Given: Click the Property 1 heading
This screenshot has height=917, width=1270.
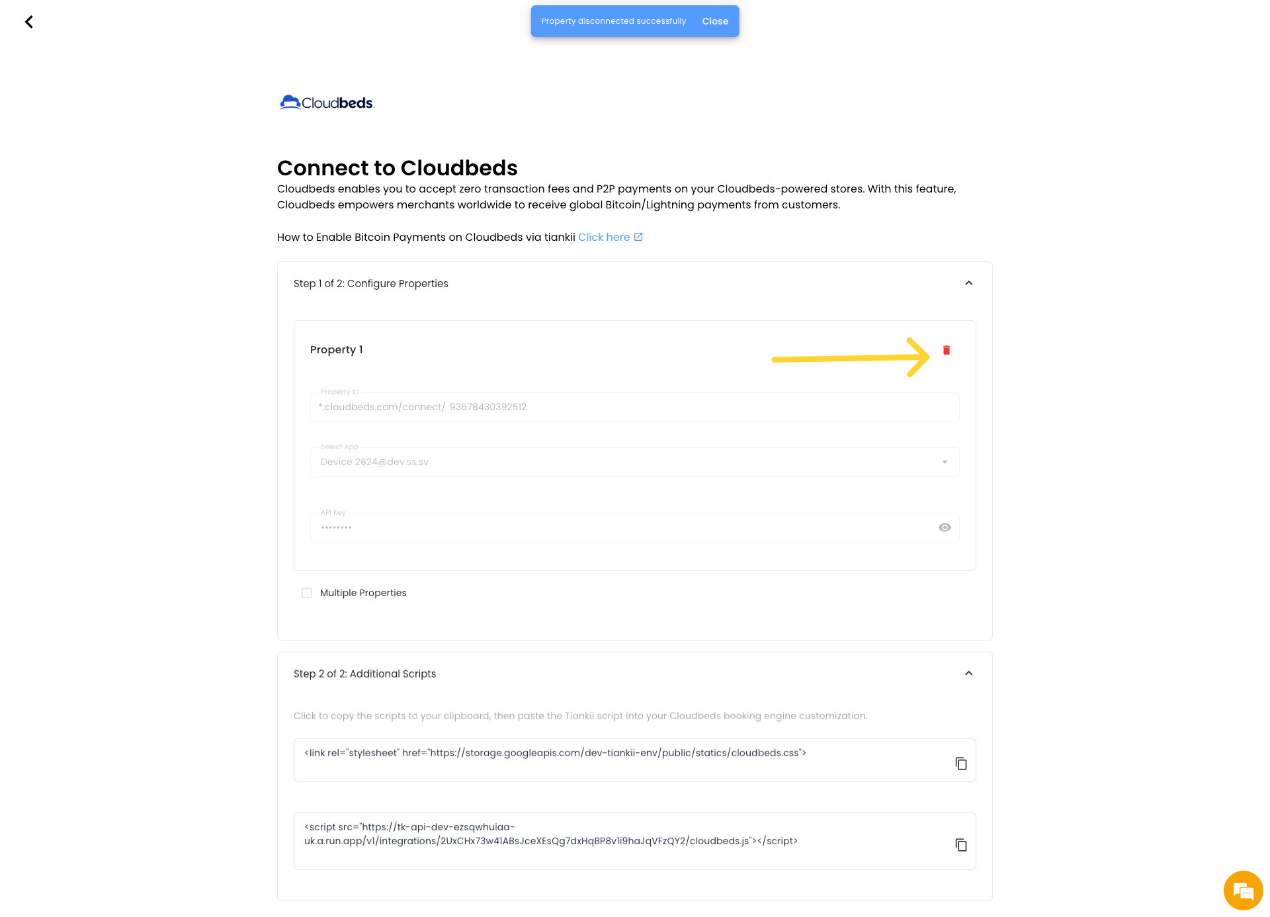Looking at the screenshot, I should point(336,349).
